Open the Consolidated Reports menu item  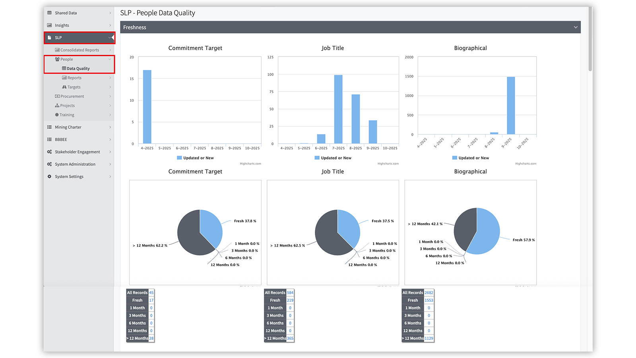point(79,50)
